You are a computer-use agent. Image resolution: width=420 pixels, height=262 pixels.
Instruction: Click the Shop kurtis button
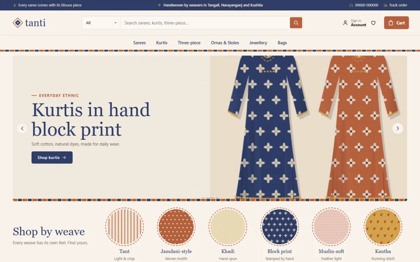52,158
